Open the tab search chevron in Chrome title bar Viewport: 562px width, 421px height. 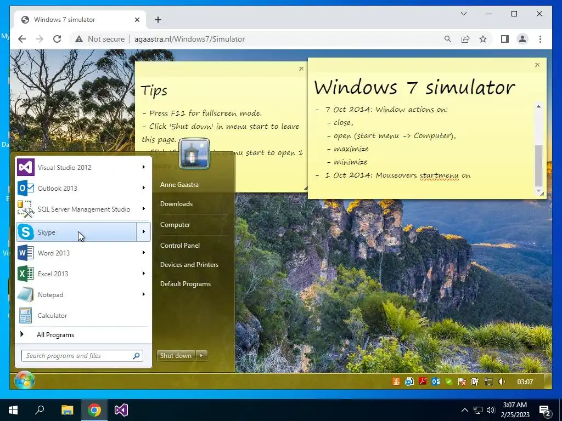pyautogui.click(x=463, y=14)
